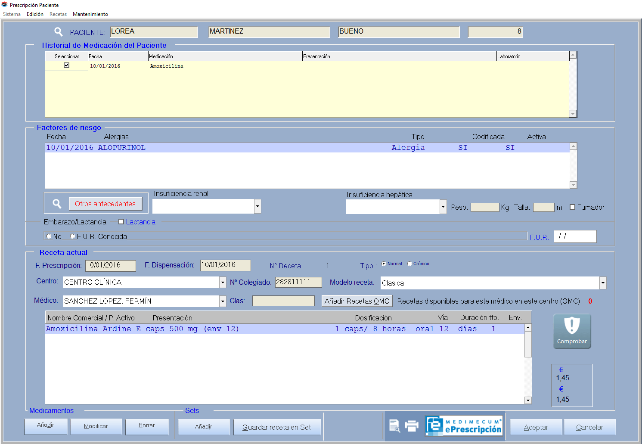The width and height of the screenshot is (642, 444).
Task: Uncheck the Amoxicilina history row checkbox
Action: pos(66,65)
